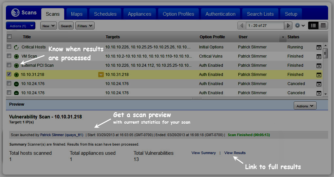Switch to the list view layout
Image resolution: width=334 pixels, height=177 pixels.
[x=313, y=26]
